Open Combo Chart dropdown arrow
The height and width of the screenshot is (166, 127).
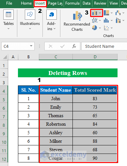[x=123, y=20]
